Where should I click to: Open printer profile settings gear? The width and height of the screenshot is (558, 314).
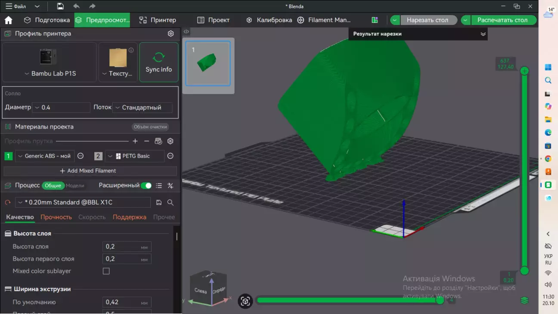[x=171, y=34]
